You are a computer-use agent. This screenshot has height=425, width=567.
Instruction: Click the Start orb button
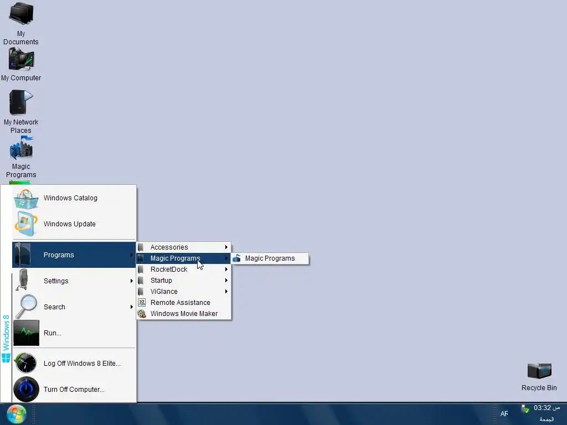(x=16, y=414)
